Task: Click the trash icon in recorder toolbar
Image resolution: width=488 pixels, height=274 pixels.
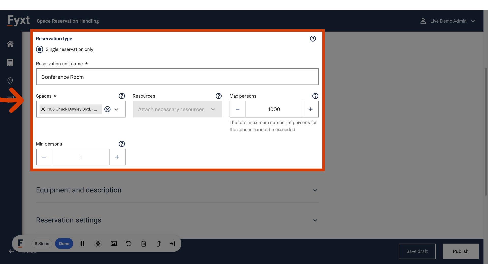Action: (x=144, y=244)
